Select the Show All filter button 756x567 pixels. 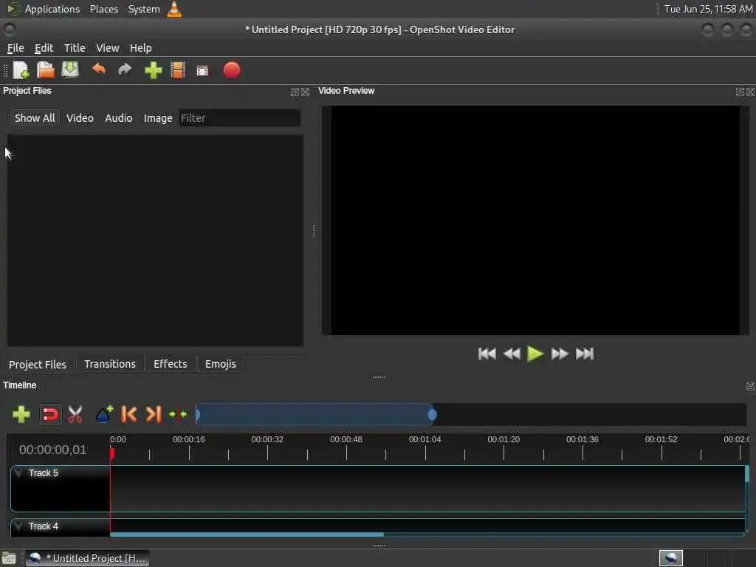point(35,118)
